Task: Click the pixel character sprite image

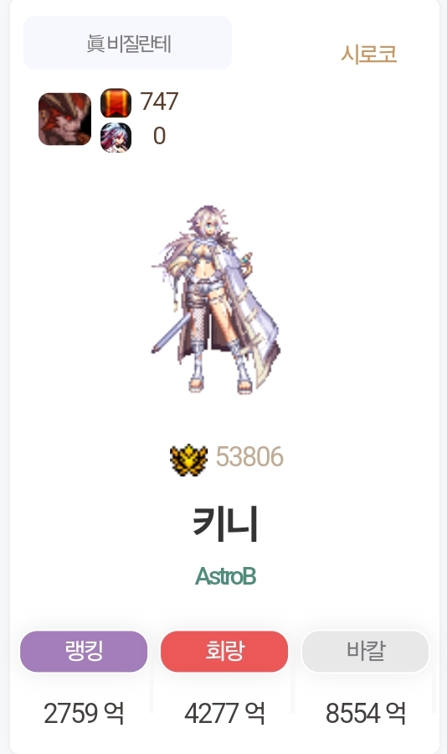Action: 216,299
